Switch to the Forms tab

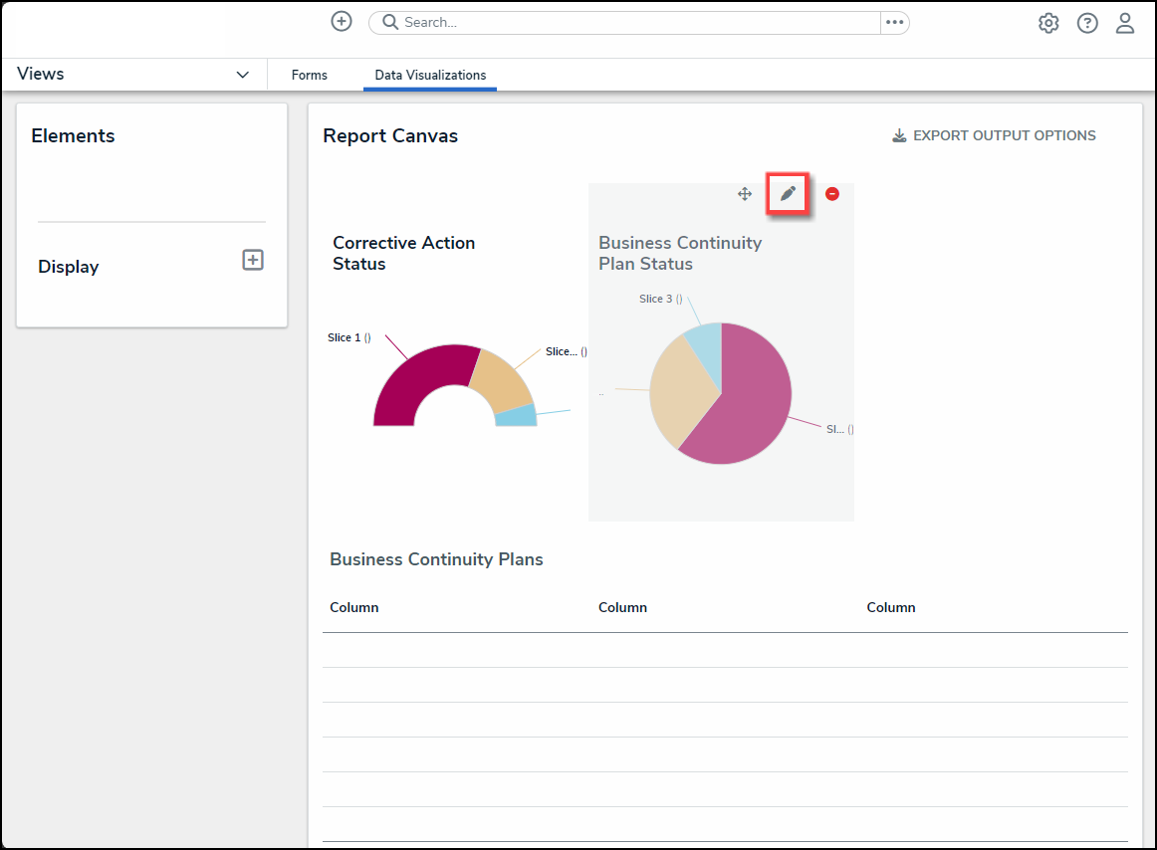click(x=310, y=75)
